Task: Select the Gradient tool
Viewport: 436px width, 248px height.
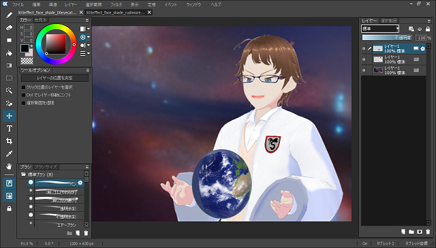Action: pyautogui.click(x=9, y=65)
